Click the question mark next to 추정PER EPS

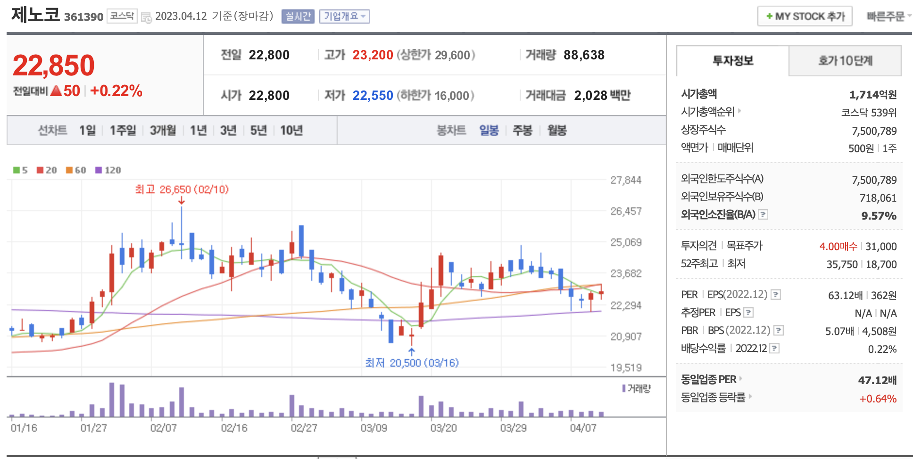tap(748, 313)
